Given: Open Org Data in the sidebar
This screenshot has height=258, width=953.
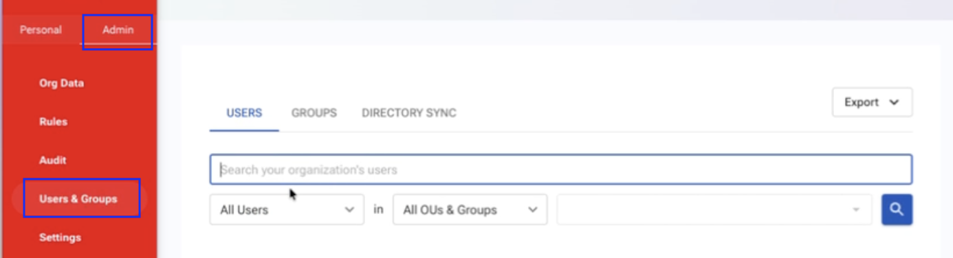Looking at the screenshot, I should click(x=61, y=83).
